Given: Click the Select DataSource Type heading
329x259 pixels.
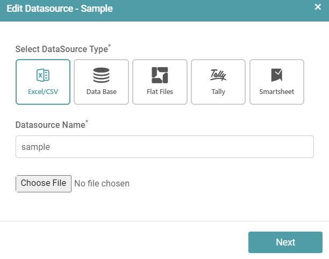Looking at the screenshot, I should click(61, 49).
